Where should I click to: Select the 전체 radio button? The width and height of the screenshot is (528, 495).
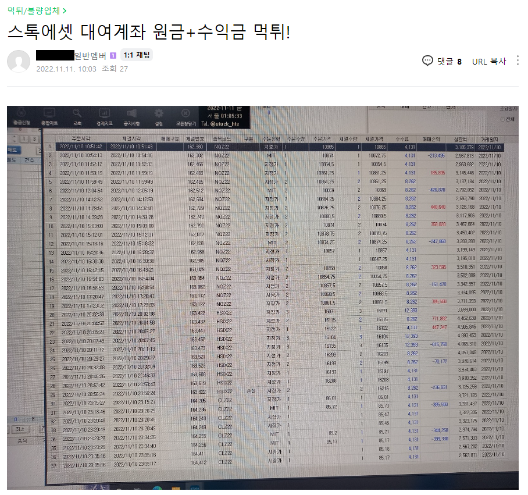[x=503, y=119]
